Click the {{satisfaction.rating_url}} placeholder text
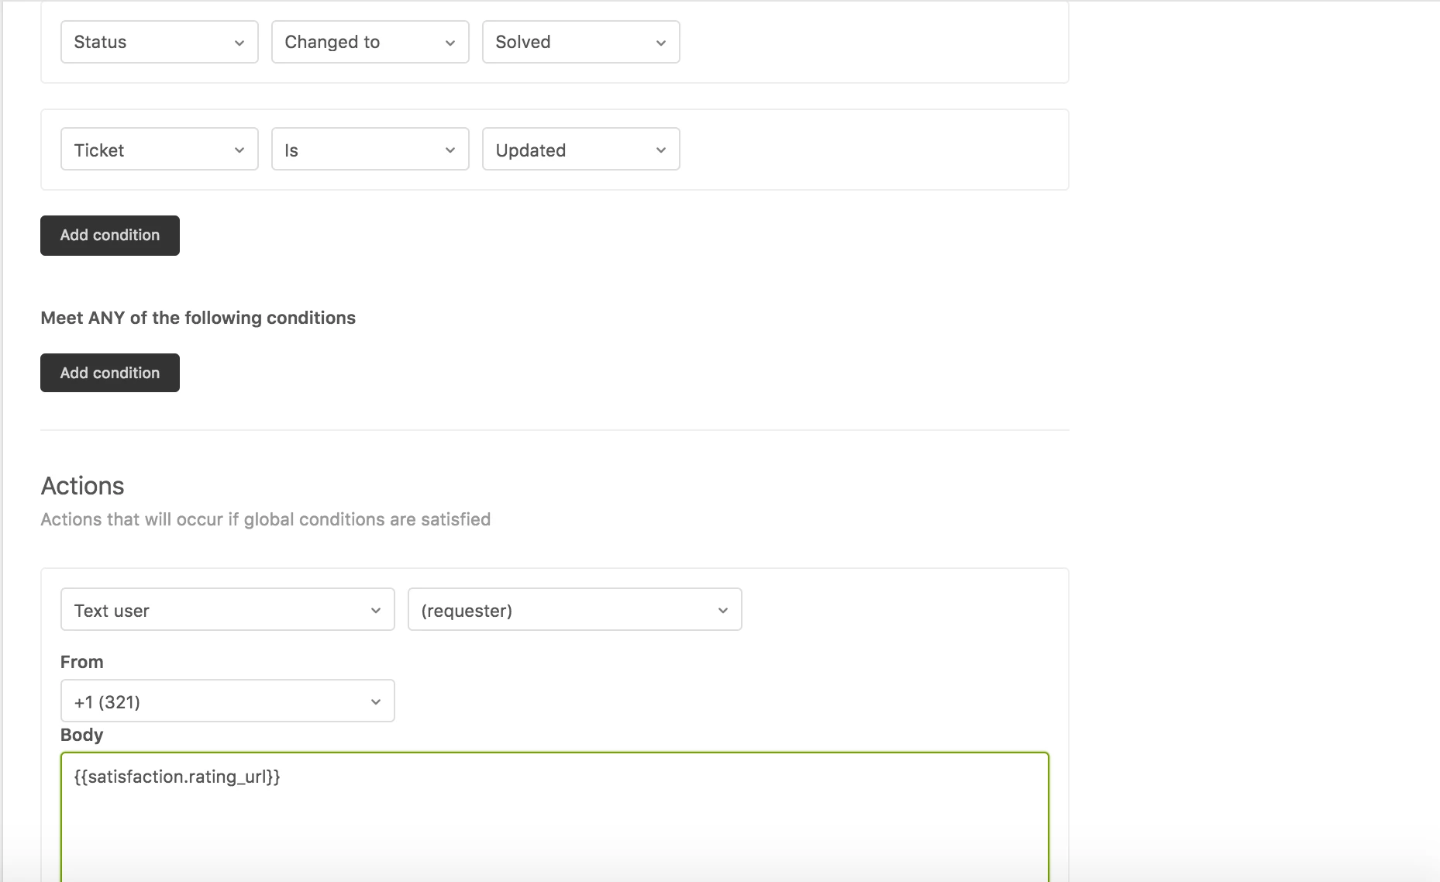1440x882 pixels. point(177,777)
